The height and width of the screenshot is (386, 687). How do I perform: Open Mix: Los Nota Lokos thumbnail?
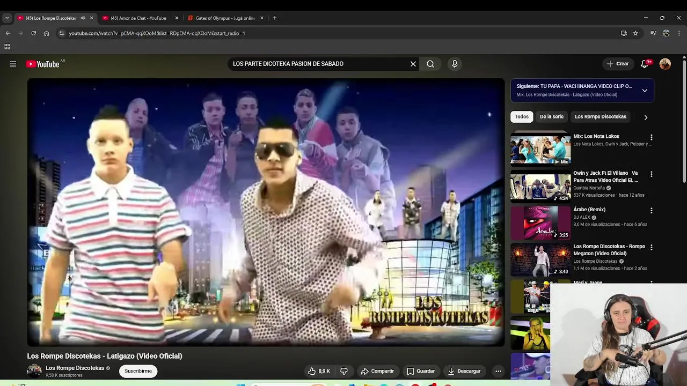pos(540,149)
